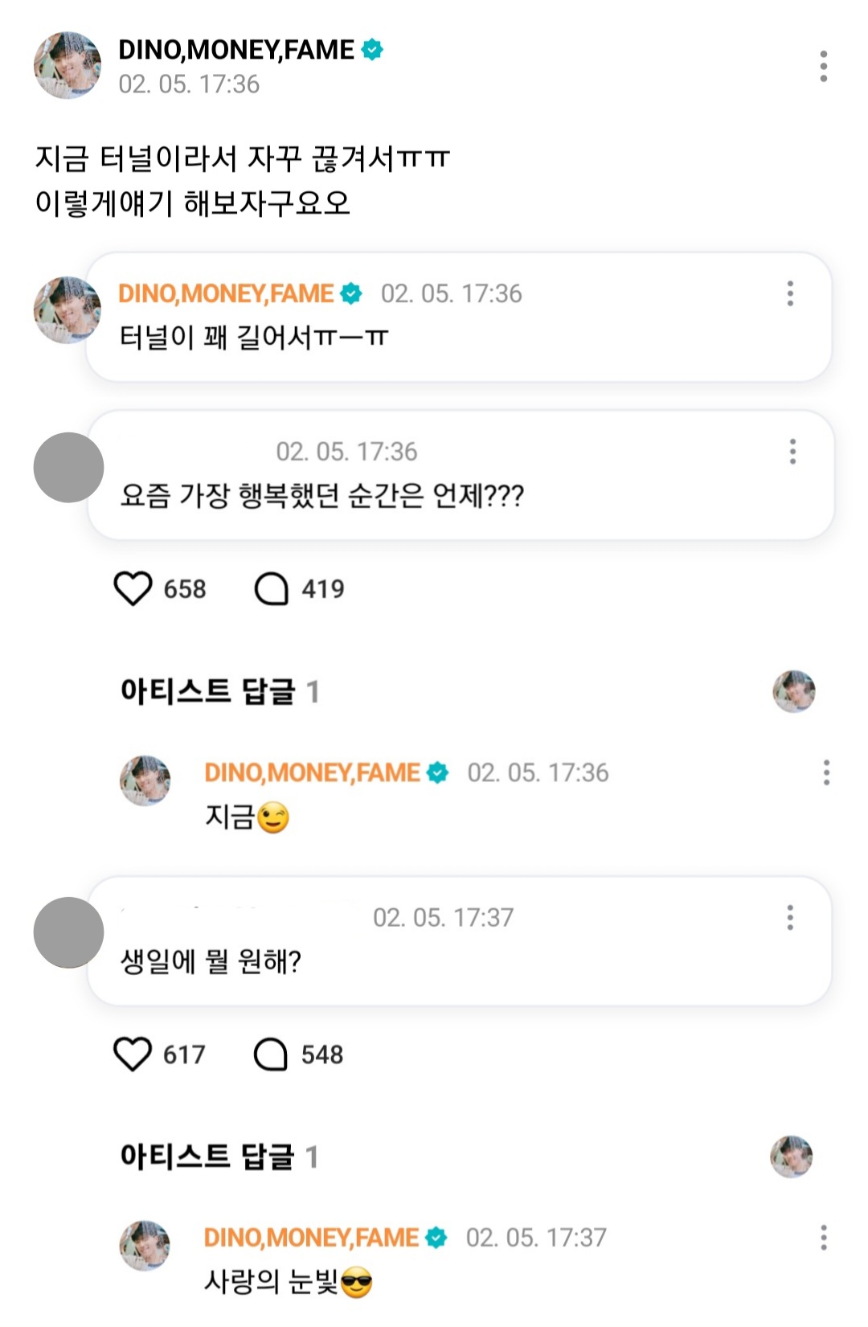Tap gray avatar of '요즘 가장 행복했던' commenter
Image resolution: width=868 pixels, height=1327 pixels.
click(x=68, y=468)
